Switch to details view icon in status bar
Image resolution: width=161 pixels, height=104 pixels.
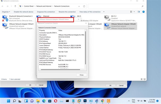[x=141, y=79]
